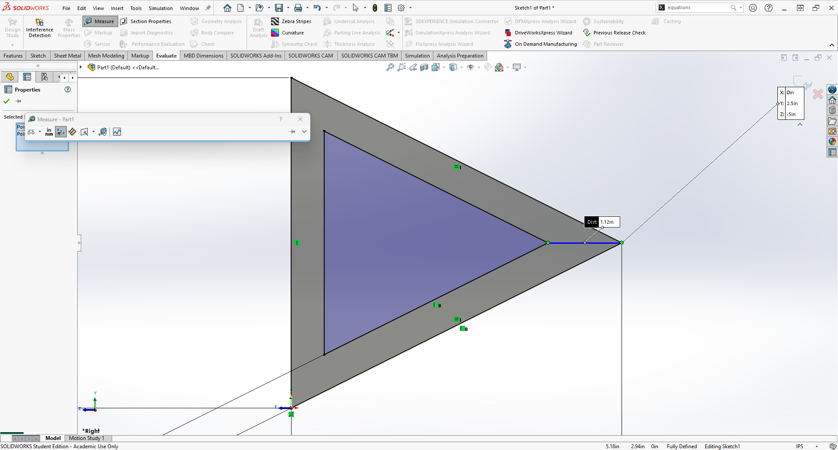Click the Dist 1.12in measurement callout
Image resolution: width=838 pixels, height=450 pixels.
pos(602,222)
